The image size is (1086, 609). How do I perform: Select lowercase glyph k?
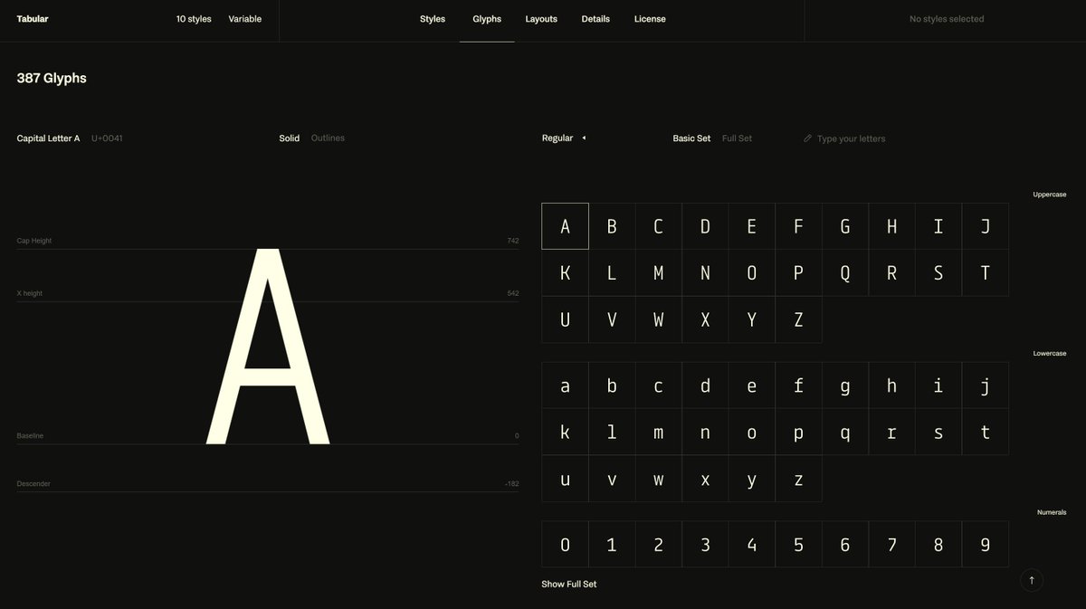click(x=565, y=432)
